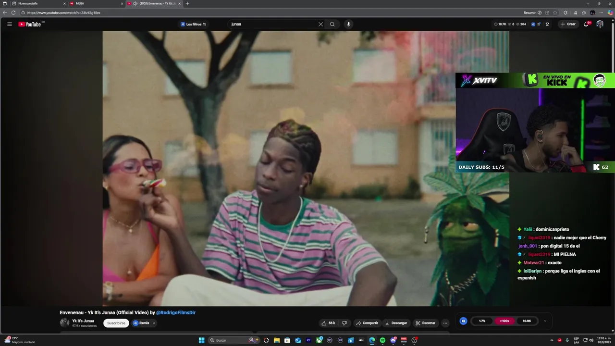Go back with the browser back arrow

point(5,12)
